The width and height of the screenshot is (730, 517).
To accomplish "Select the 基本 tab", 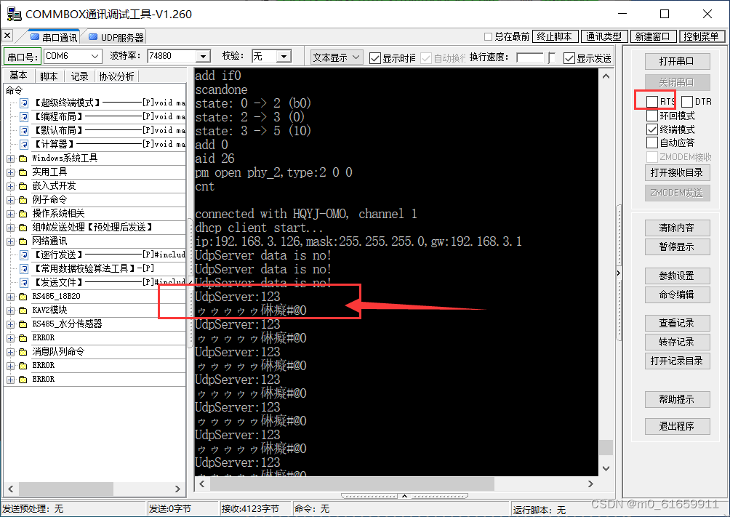I will (19, 76).
